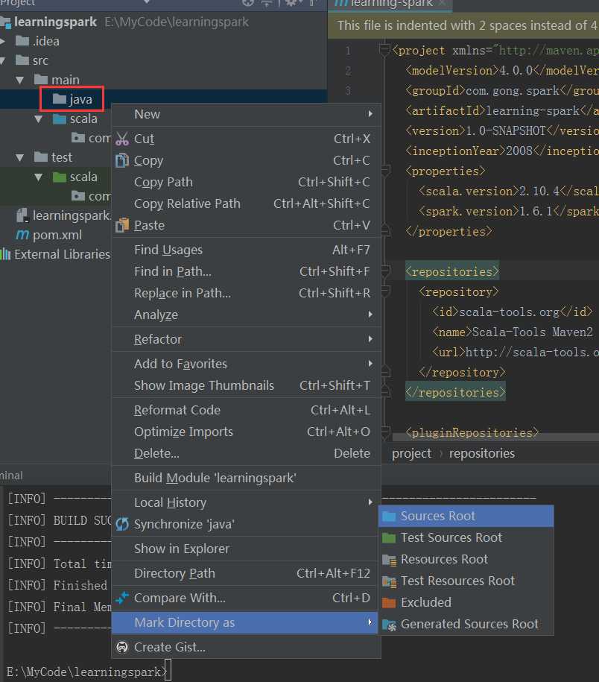The image size is (599, 682).
Task: Select External Libraries node
Action: point(62,254)
